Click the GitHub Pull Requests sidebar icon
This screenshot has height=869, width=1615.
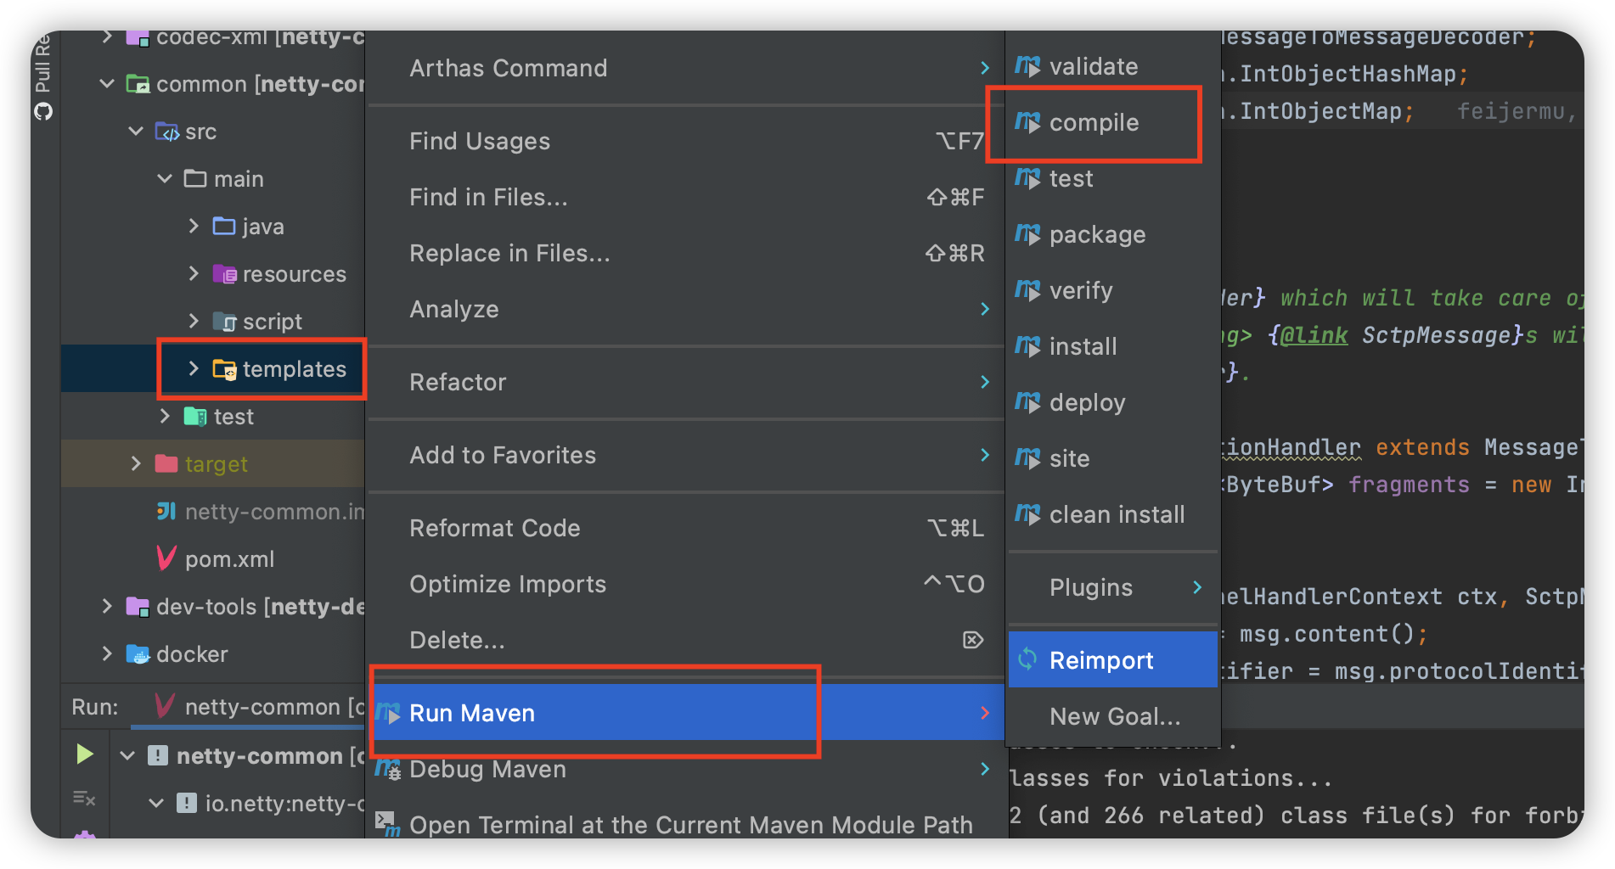point(43,111)
